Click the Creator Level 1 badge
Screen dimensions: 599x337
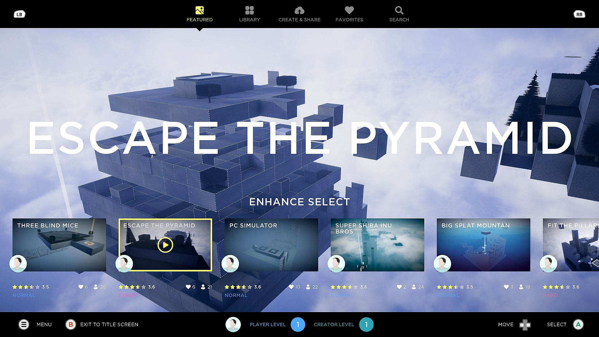(366, 325)
